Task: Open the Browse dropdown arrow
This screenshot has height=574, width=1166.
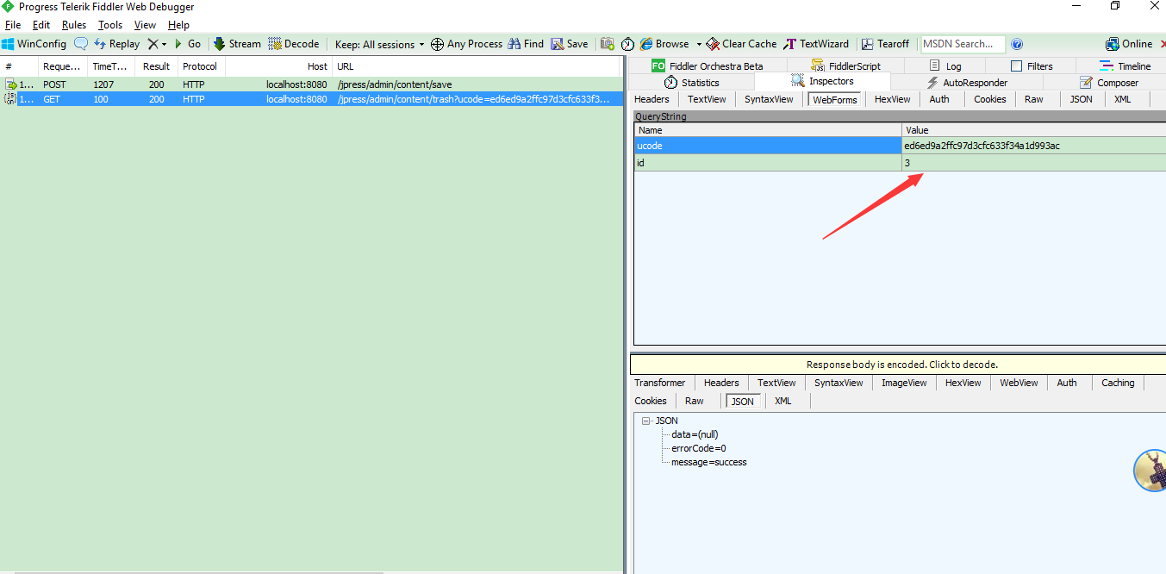Action: 699,44
